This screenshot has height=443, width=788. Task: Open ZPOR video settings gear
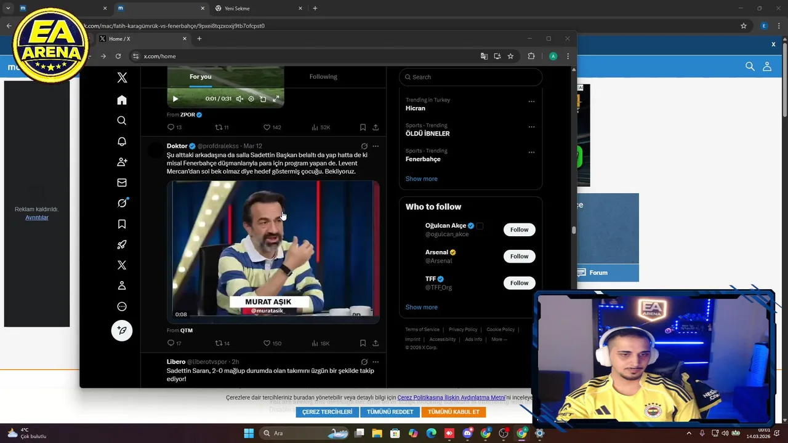(251, 98)
